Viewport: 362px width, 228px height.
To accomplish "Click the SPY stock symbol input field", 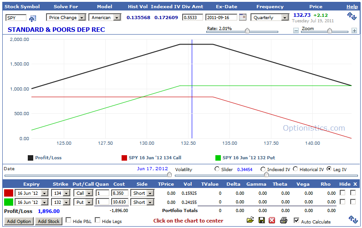I will pos(16,18).
